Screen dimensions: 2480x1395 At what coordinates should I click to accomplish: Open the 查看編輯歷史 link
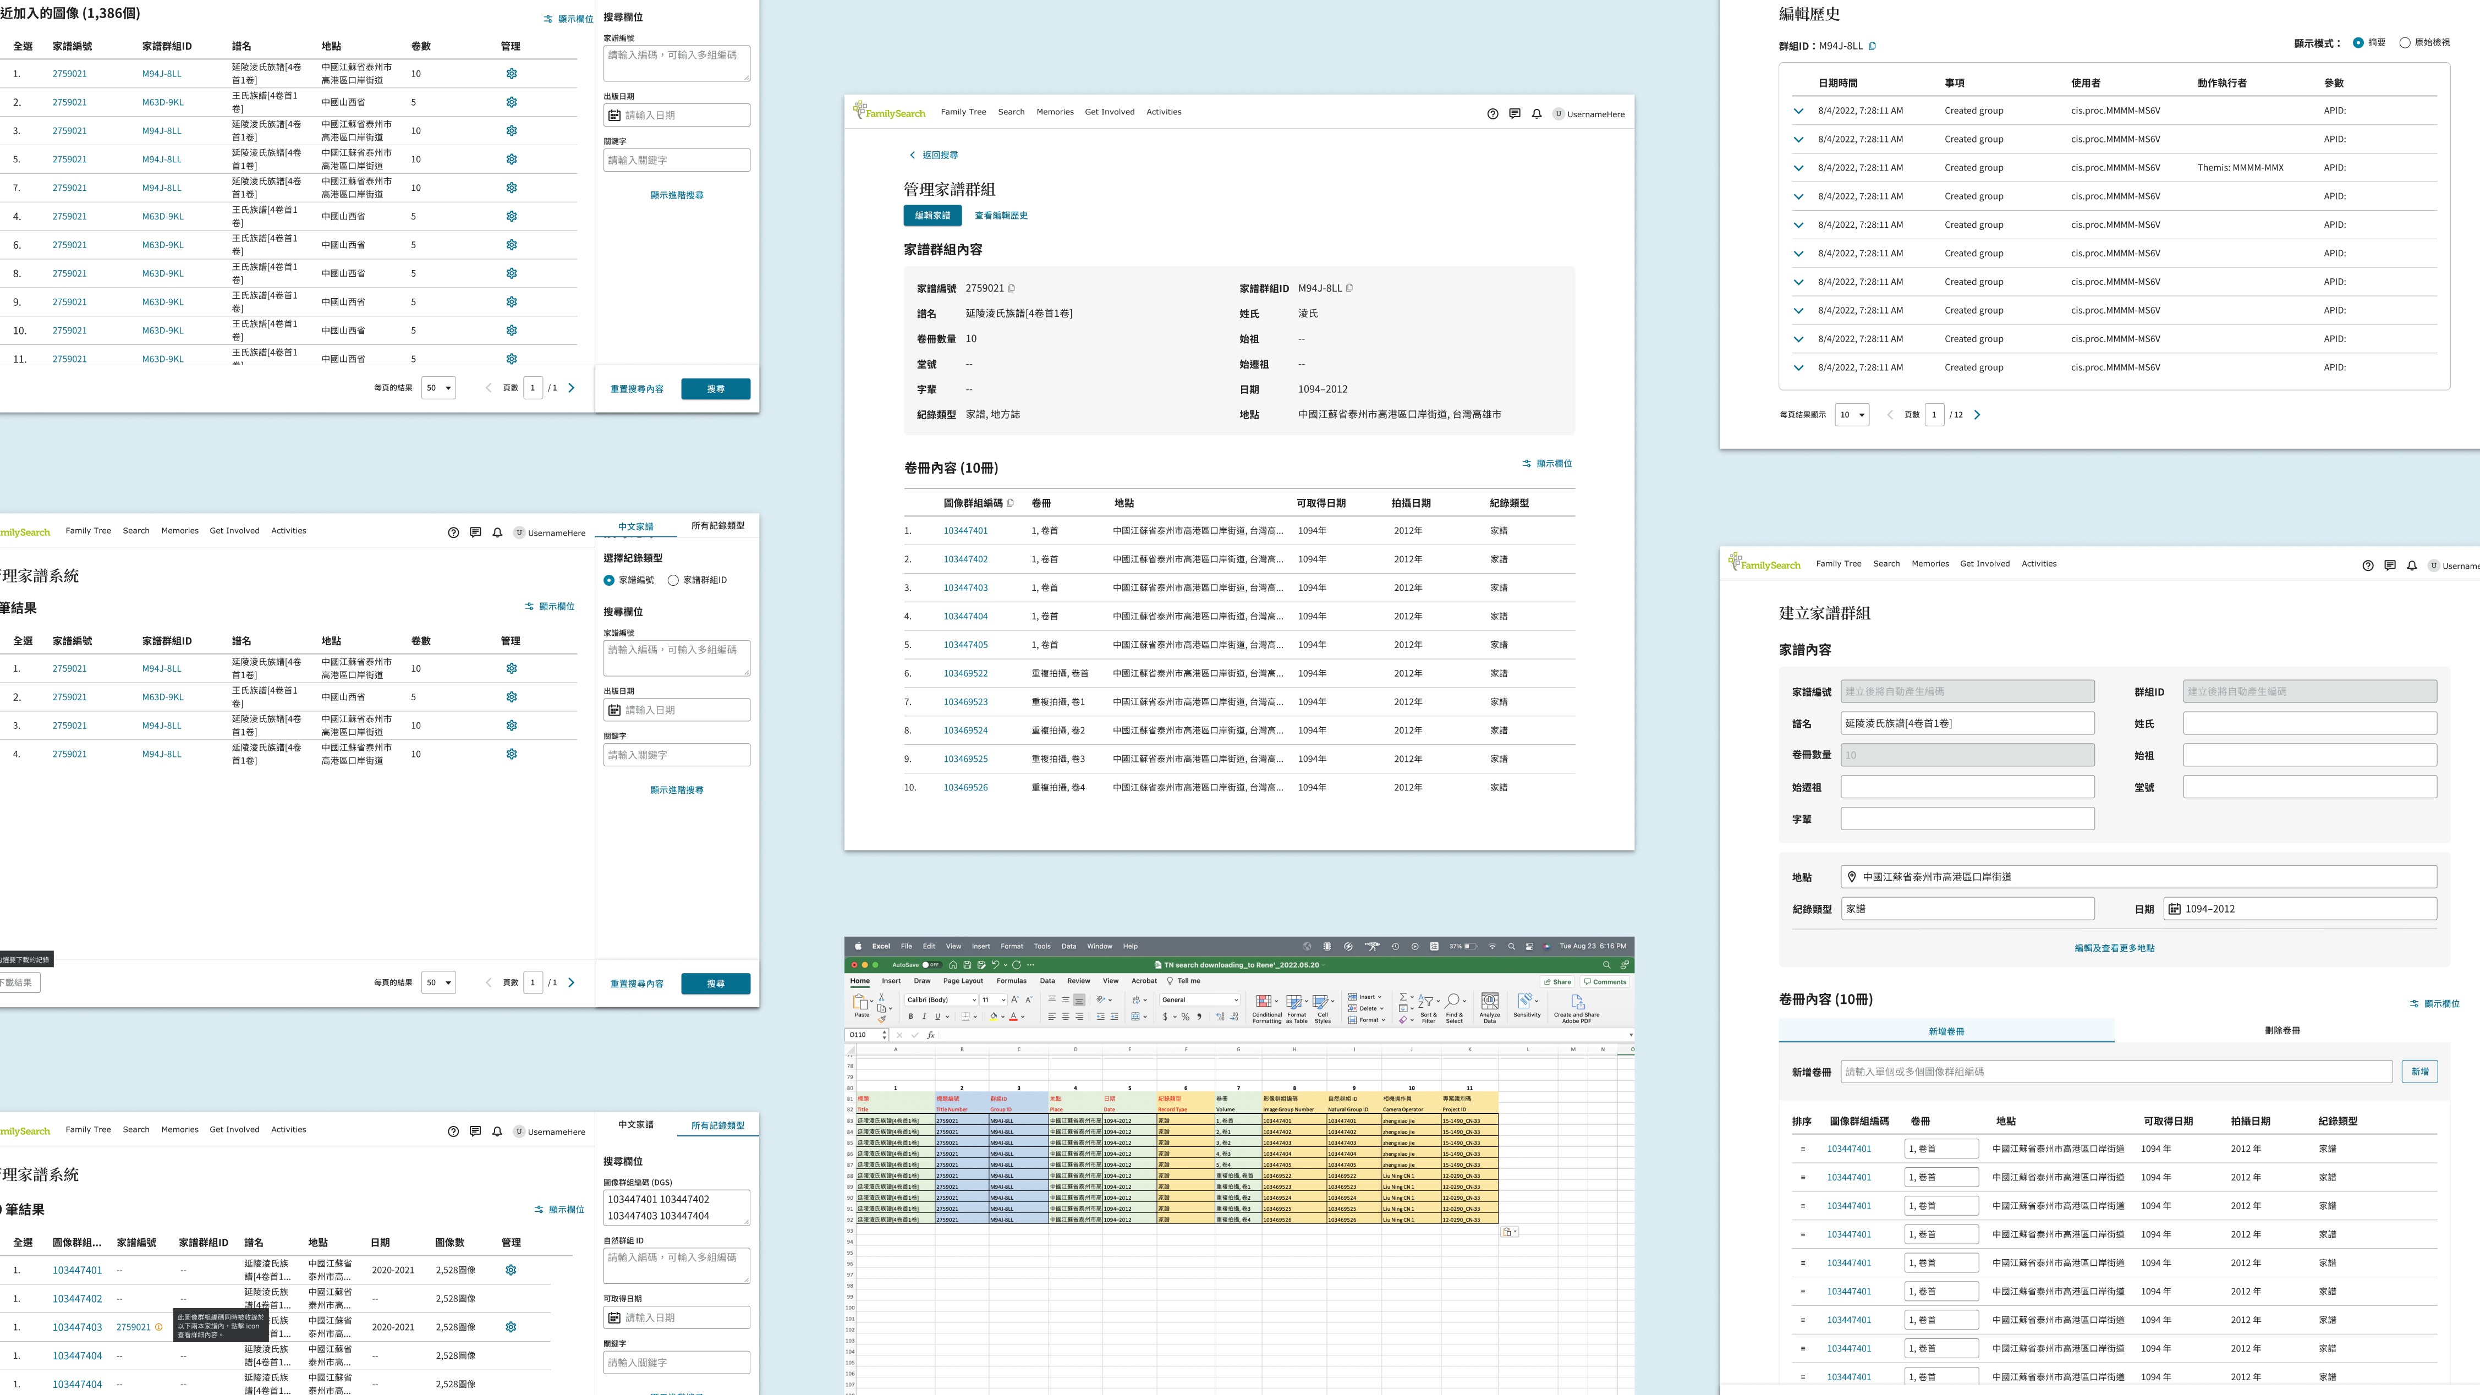coord(1000,216)
